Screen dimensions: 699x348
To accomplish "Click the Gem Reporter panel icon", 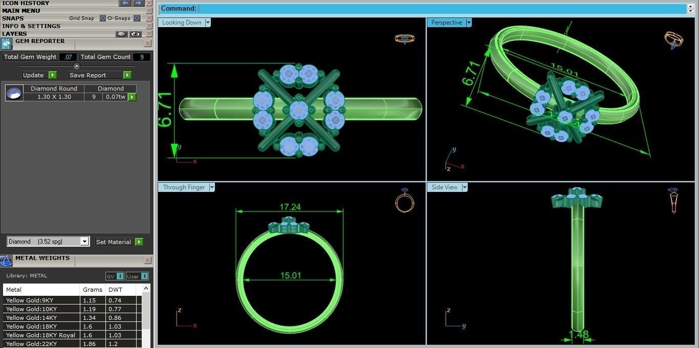I will point(6,44).
